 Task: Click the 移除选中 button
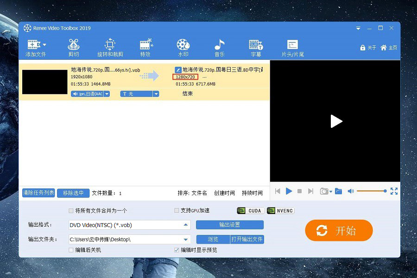point(73,193)
